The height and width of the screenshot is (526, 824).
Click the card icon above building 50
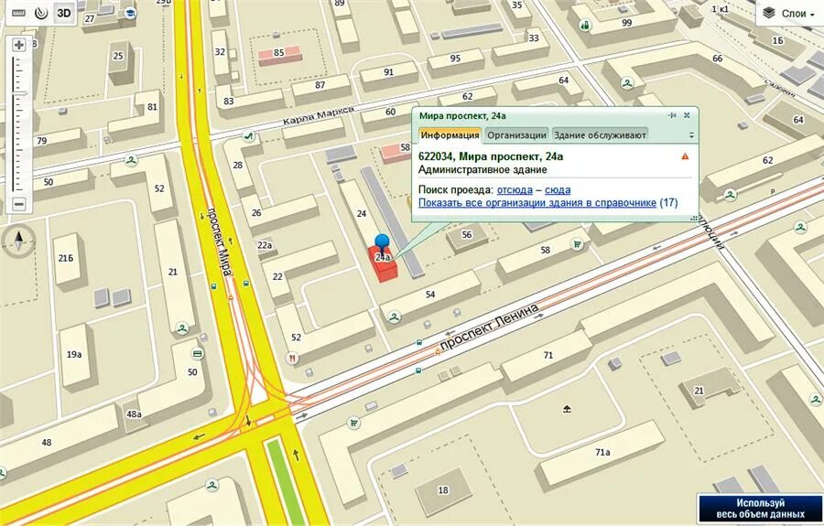point(198,354)
